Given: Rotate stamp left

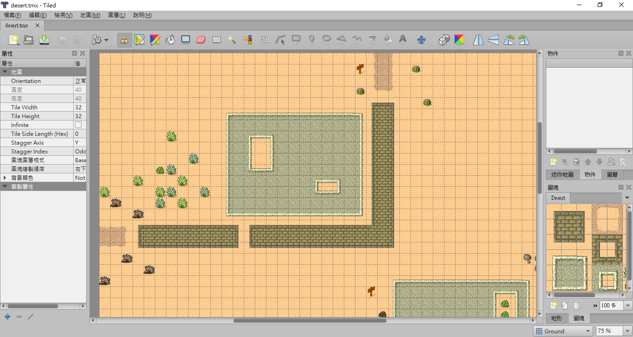Looking at the screenshot, I should 509,40.
